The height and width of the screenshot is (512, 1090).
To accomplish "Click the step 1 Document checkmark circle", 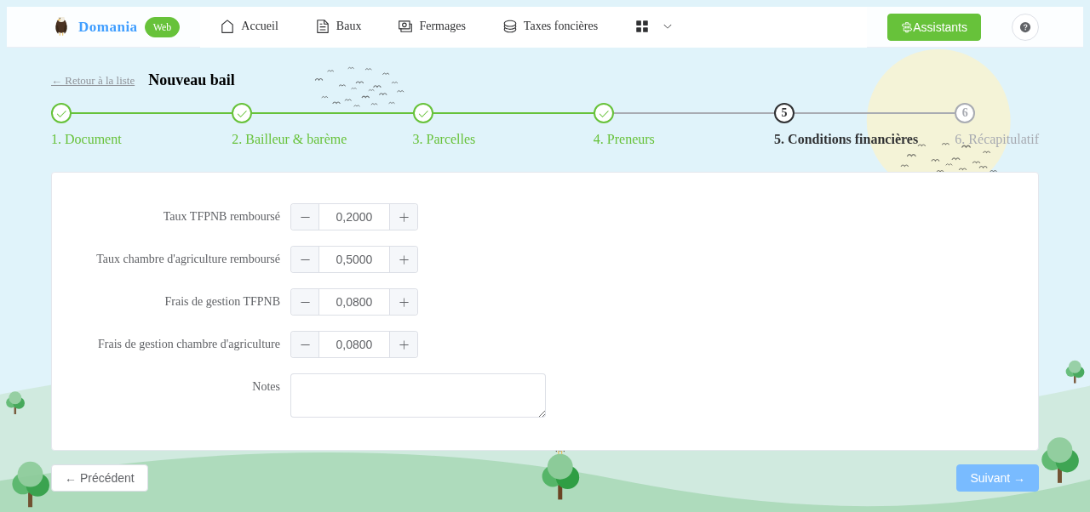I will click(61, 113).
